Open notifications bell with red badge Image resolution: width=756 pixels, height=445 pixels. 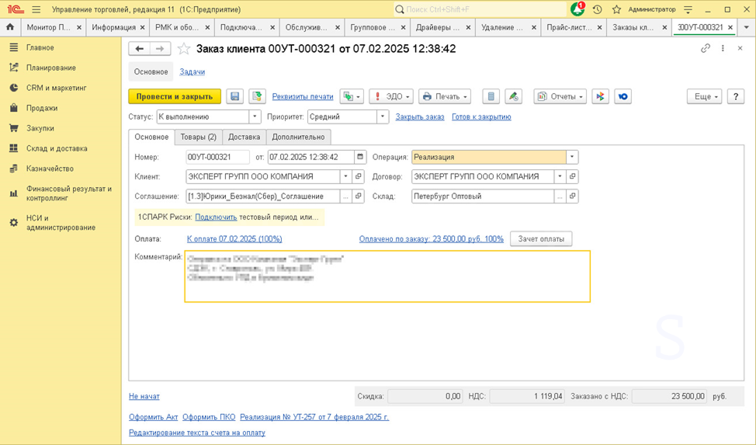[577, 9]
